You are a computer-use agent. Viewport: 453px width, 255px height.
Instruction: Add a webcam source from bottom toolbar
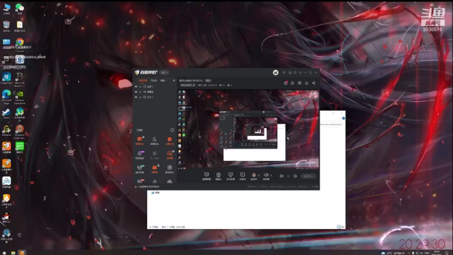pyautogui.click(x=219, y=176)
